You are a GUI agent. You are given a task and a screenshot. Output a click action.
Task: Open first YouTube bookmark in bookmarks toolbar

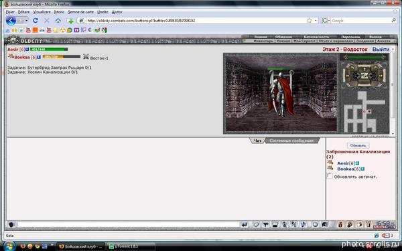(x=28, y=30)
